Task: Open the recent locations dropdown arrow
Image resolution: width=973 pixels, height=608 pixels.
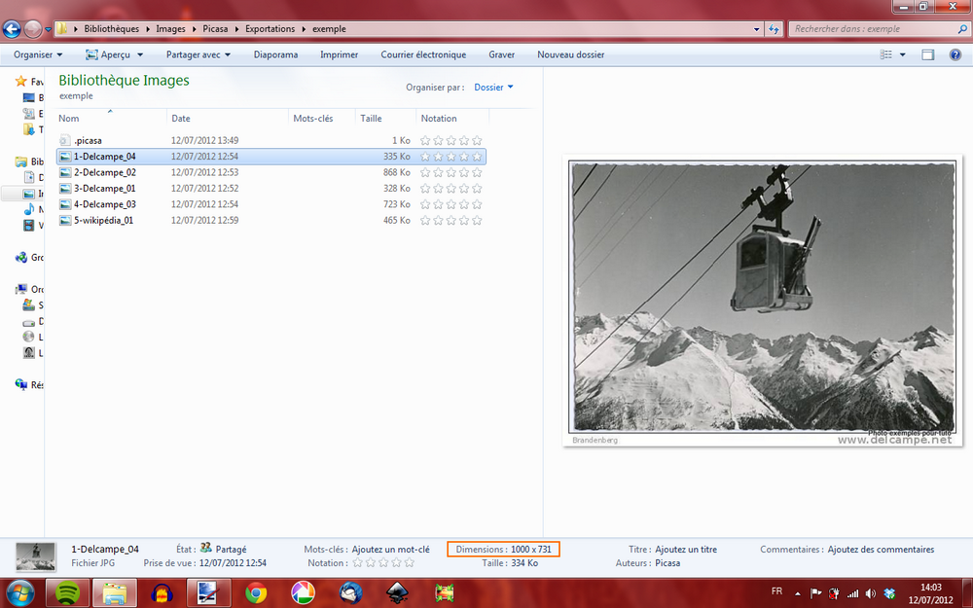Action: click(48, 29)
